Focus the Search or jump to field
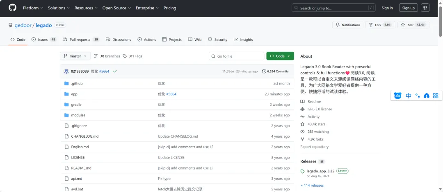443x192 pixels. point(333,8)
